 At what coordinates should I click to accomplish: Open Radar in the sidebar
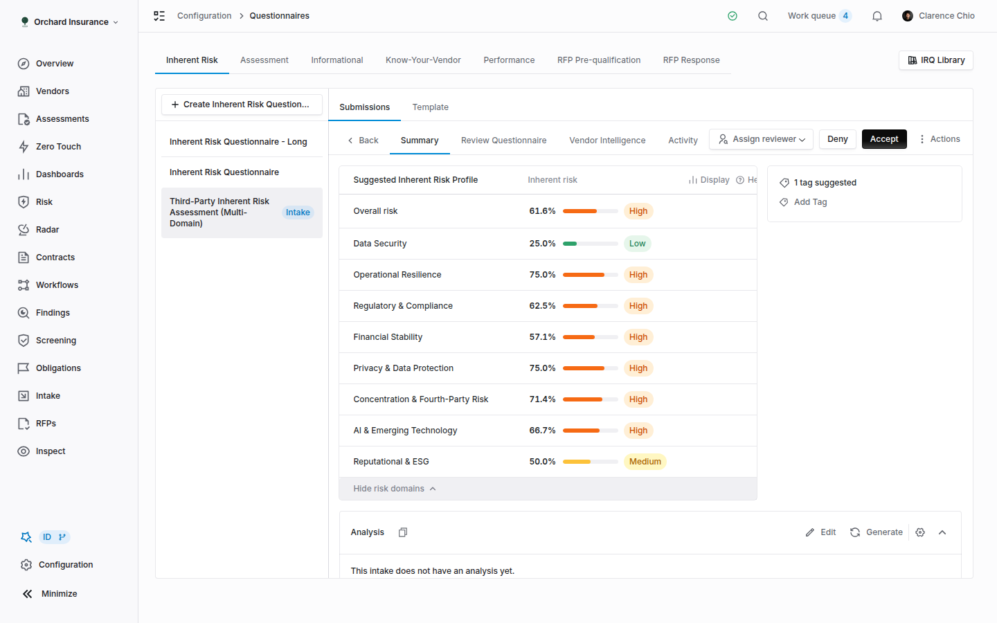[x=47, y=230]
